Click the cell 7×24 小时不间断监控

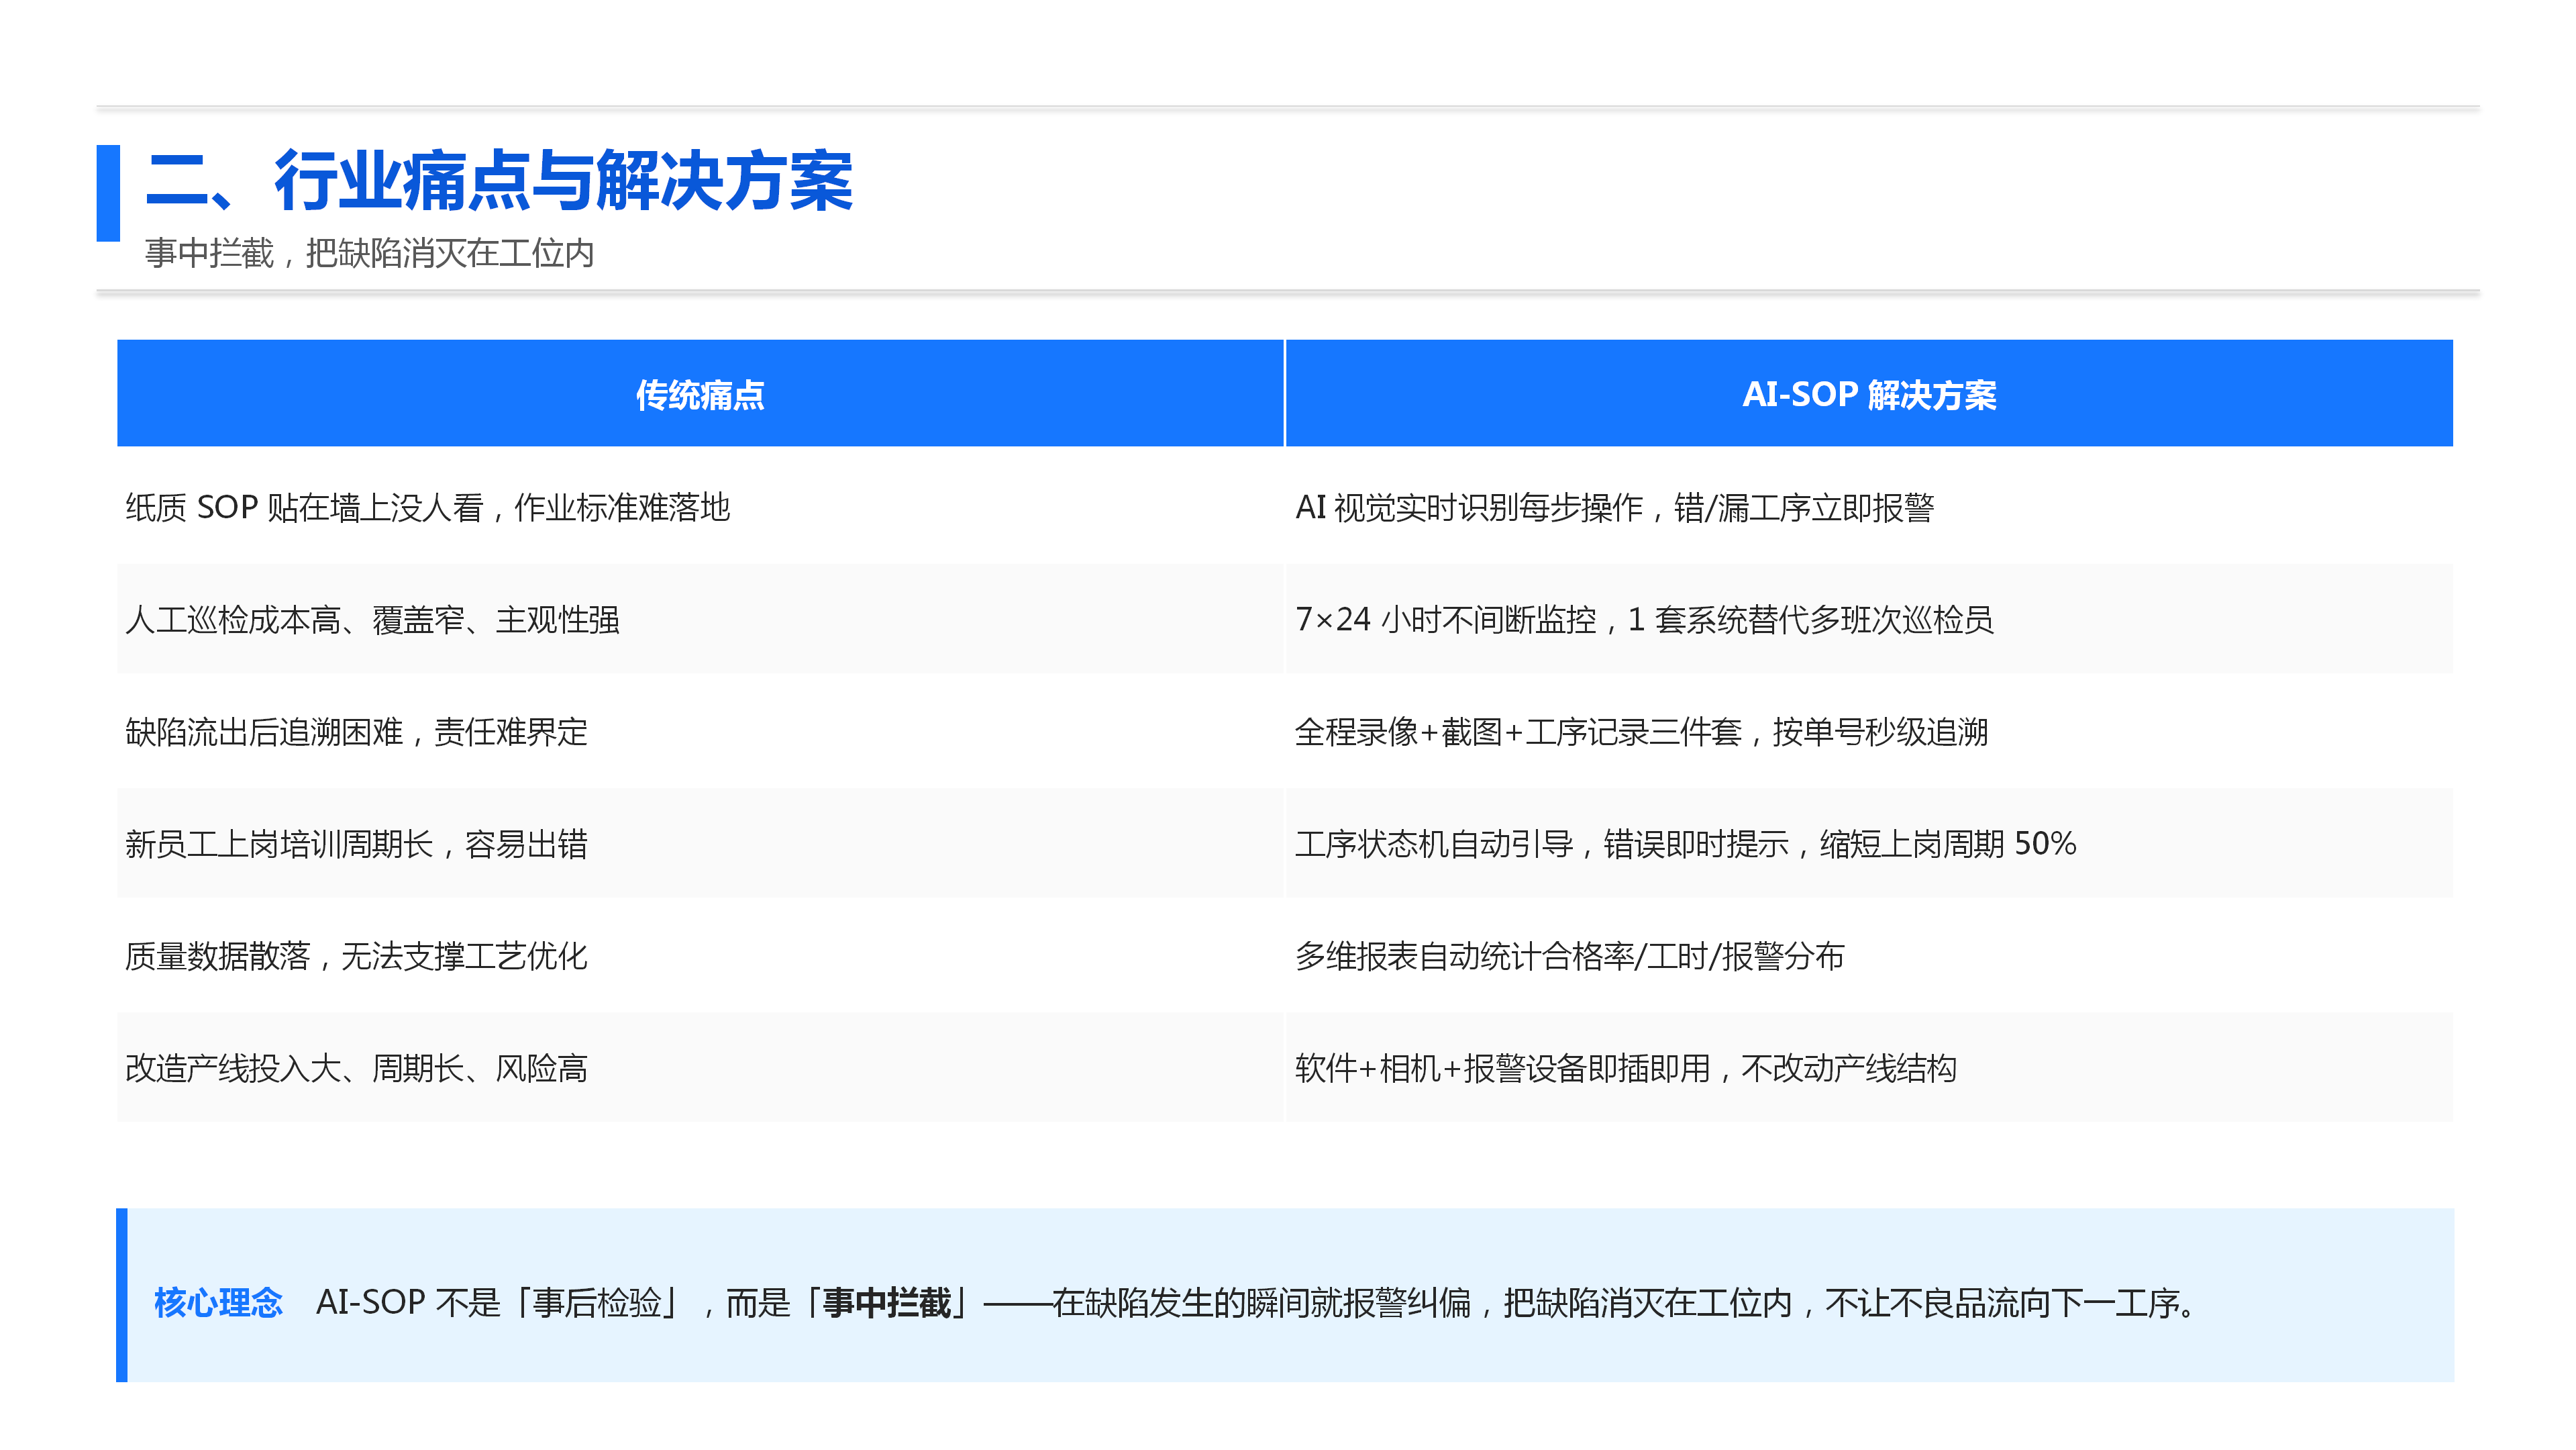(x=1869, y=620)
